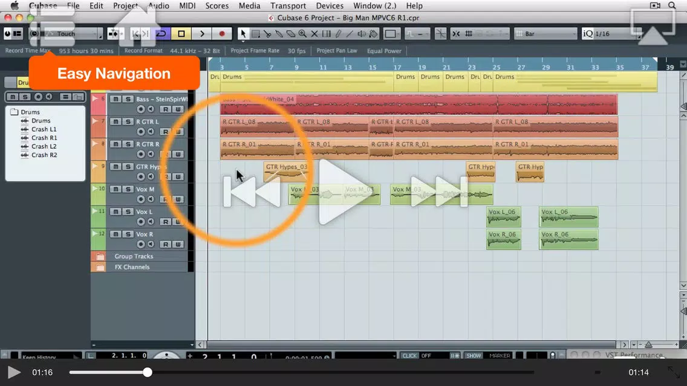Toggle the Cycle loop button
Image resolution: width=687 pixels, height=386 pixels.
[x=161, y=34]
